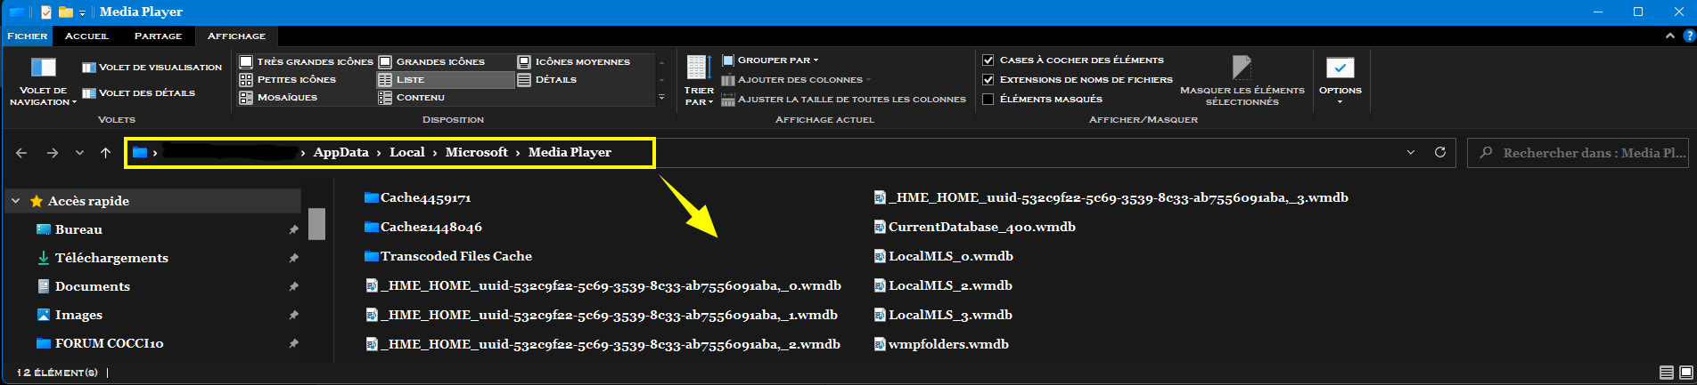
Task: Select Petites icônes layout
Action: coord(288,80)
